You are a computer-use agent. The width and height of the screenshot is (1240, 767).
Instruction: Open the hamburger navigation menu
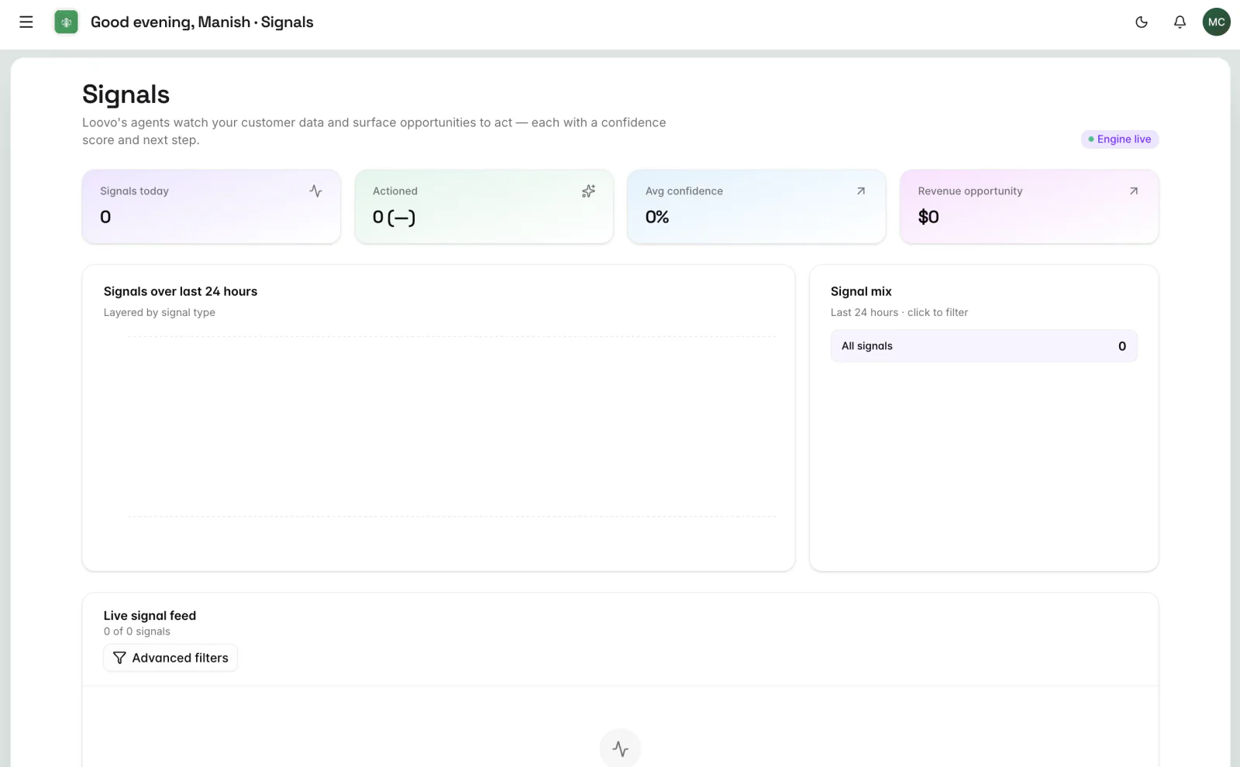[26, 22]
